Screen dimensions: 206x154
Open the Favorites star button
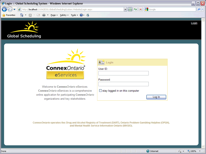coord(9,15)
